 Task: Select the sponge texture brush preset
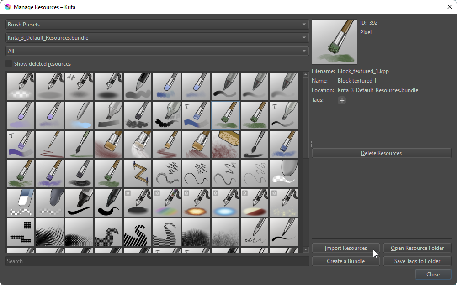tap(225, 144)
